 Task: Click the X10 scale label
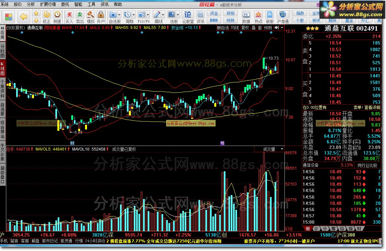288,229
